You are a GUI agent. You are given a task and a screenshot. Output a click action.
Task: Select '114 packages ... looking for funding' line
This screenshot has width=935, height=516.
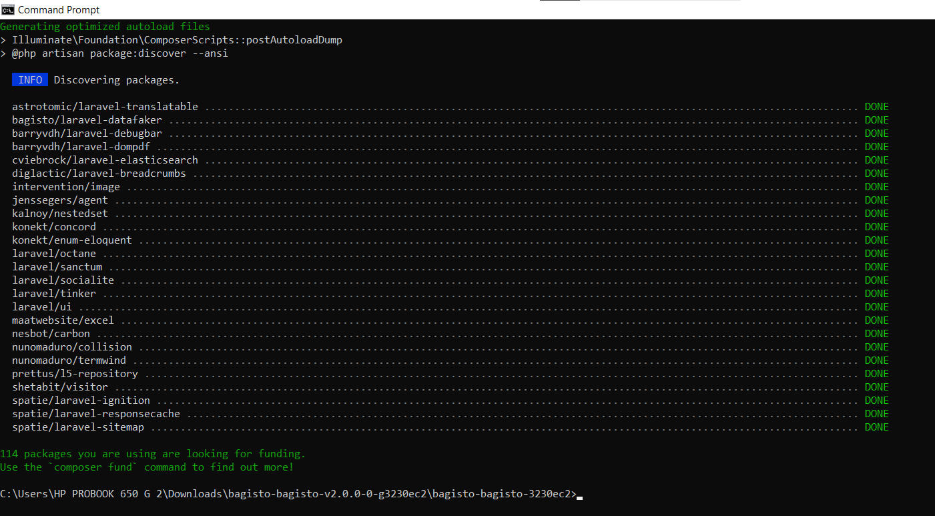pos(153,454)
